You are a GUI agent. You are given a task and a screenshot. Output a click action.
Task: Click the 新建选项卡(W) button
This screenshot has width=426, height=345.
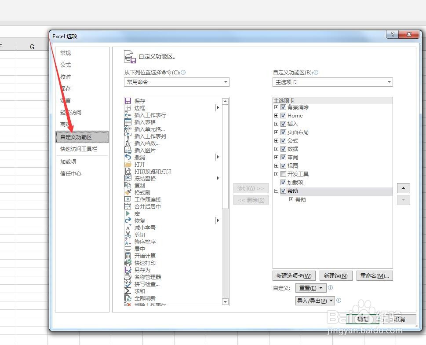click(294, 275)
